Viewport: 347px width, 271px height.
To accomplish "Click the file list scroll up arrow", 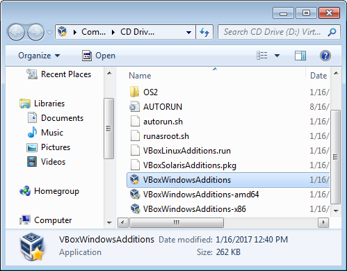I will pos(336,73).
